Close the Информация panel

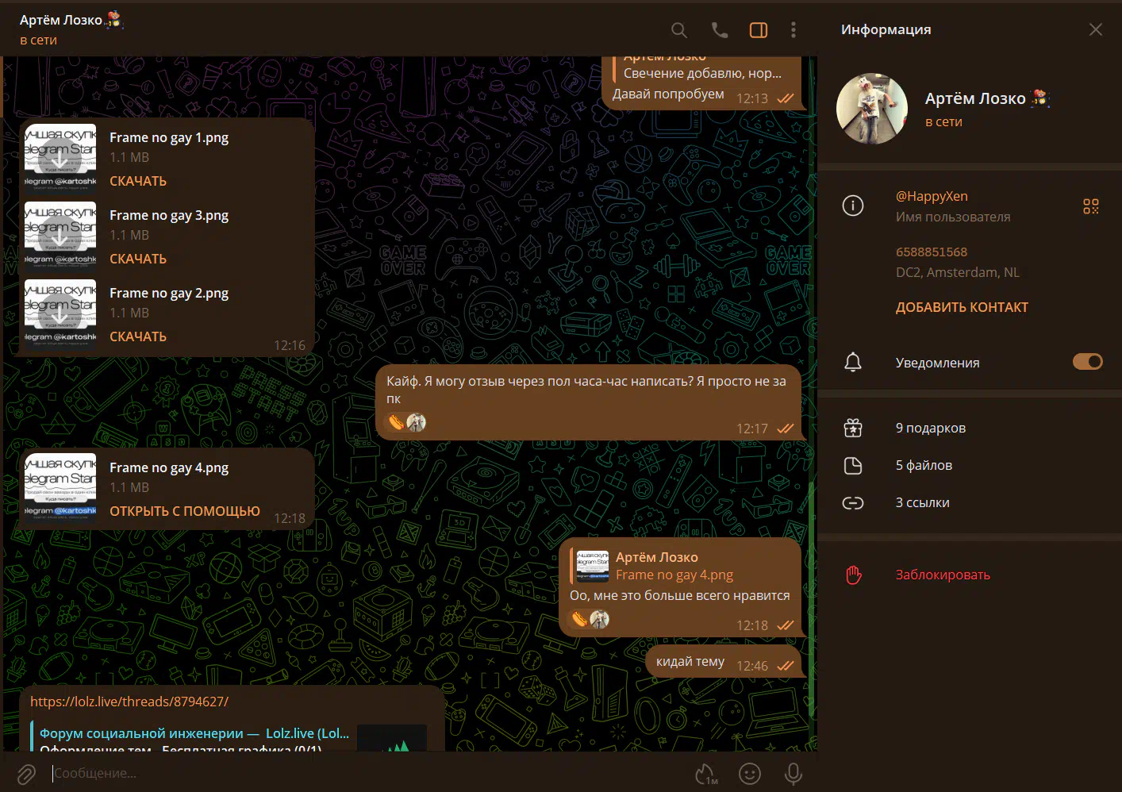pos(1096,29)
